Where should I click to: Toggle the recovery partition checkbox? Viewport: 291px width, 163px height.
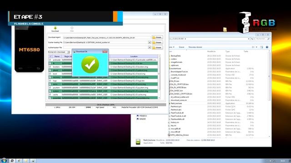point(50,77)
